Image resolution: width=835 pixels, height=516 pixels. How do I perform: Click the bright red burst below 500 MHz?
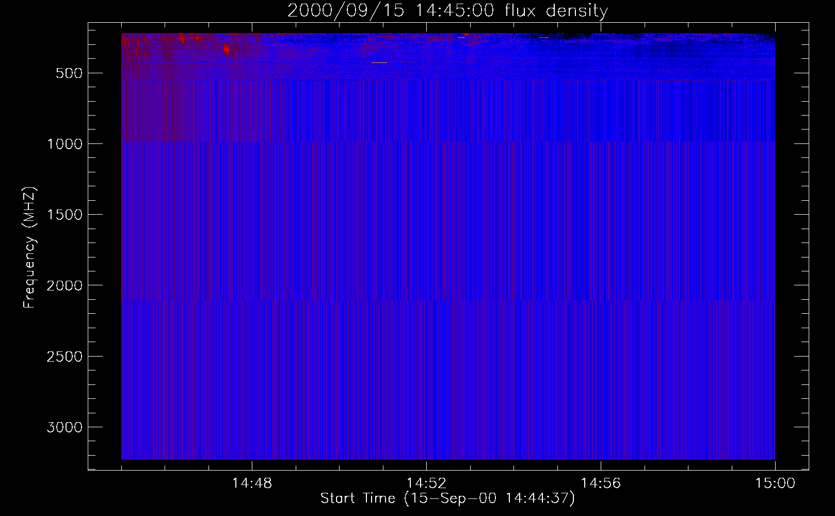[x=226, y=50]
